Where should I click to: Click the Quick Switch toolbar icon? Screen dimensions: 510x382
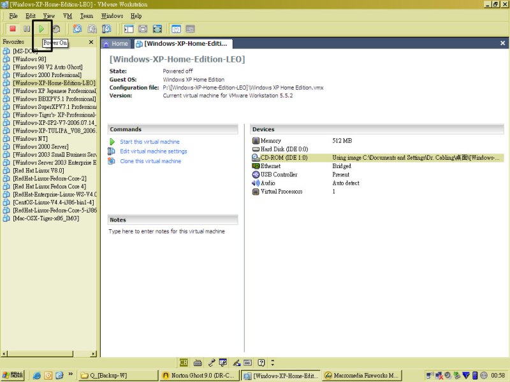(x=143, y=29)
